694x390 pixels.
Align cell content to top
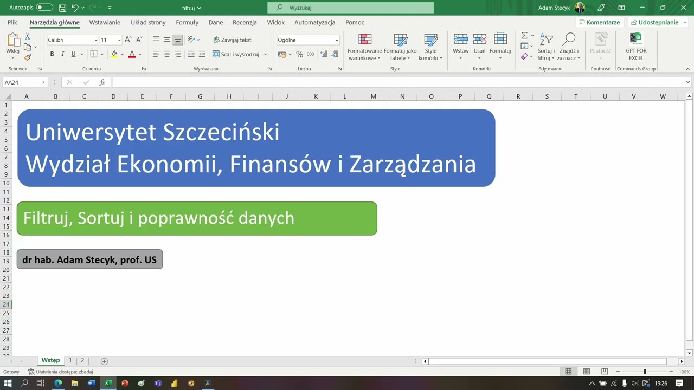pyautogui.click(x=156, y=40)
